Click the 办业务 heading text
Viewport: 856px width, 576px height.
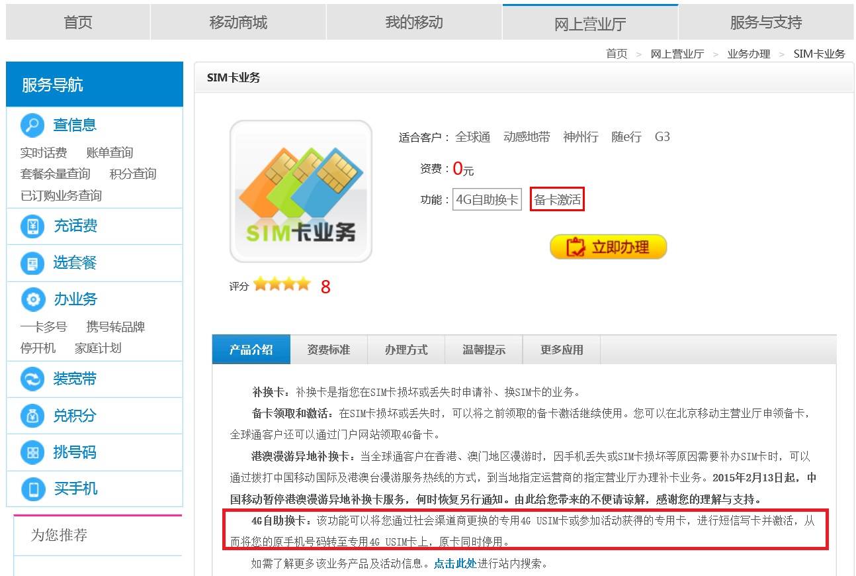click(x=75, y=299)
